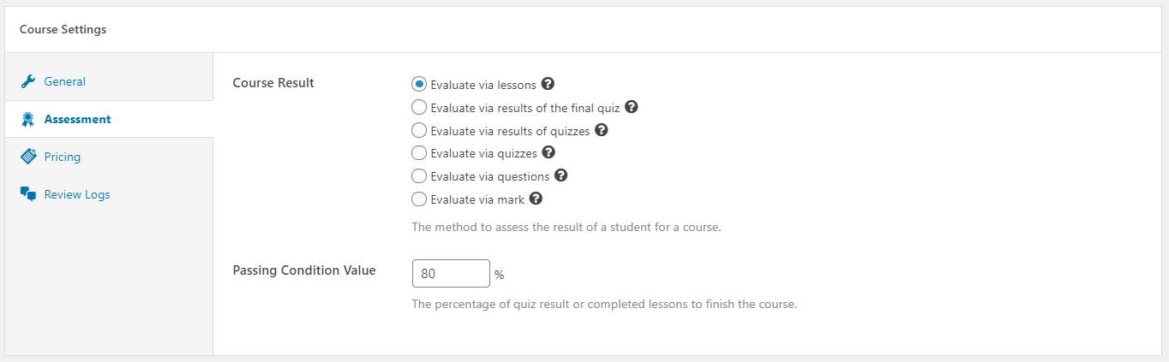Click the Pricing tag icon
The height and width of the screenshot is (362, 1169).
click(x=28, y=157)
